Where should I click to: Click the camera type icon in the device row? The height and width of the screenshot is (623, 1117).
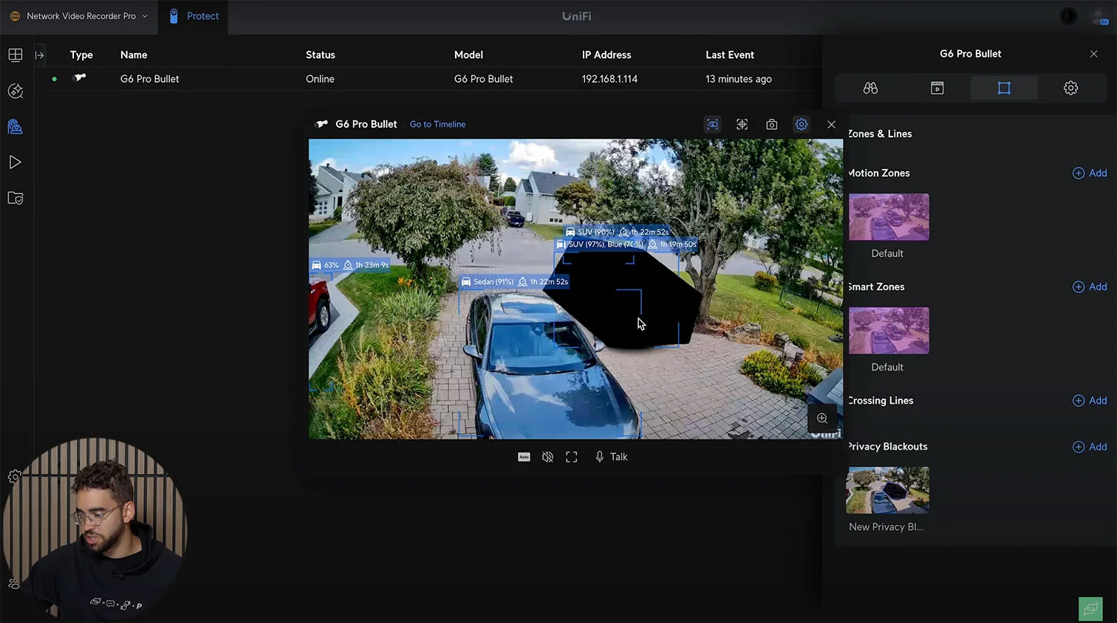pos(80,78)
